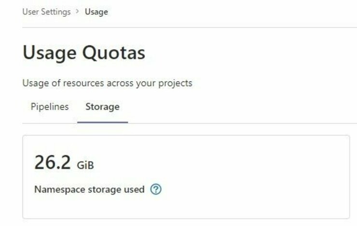Open the namespace storage help icon
The height and width of the screenshot is (226, 357).
[156, 189]
